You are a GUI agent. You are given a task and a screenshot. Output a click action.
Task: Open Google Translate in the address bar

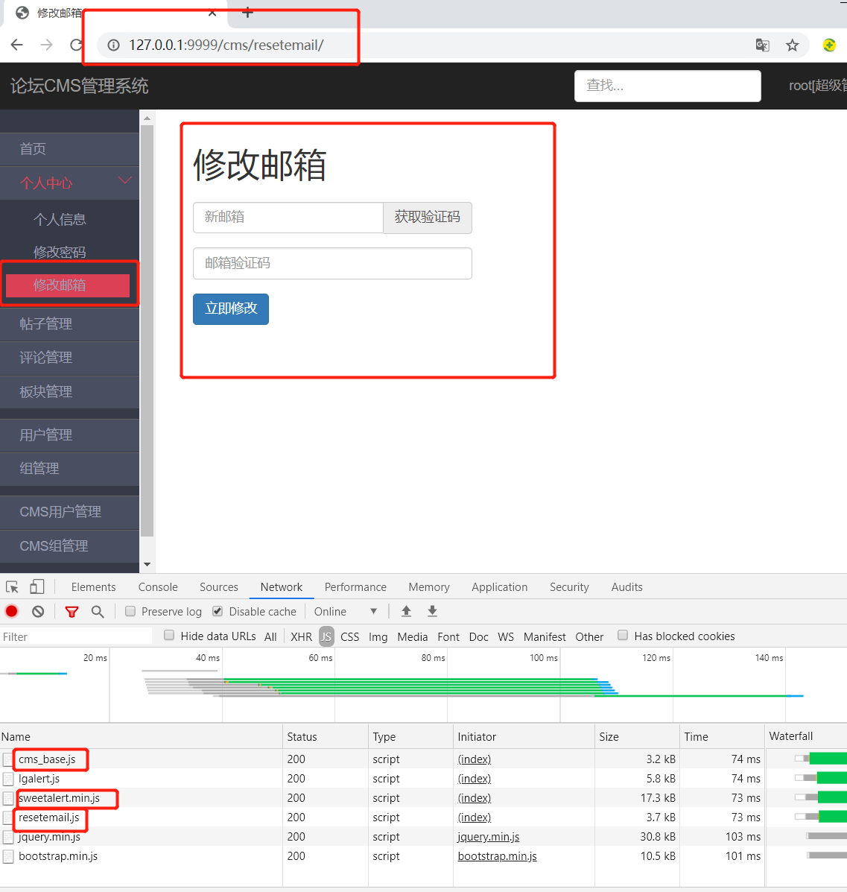(x=762, y=45)
